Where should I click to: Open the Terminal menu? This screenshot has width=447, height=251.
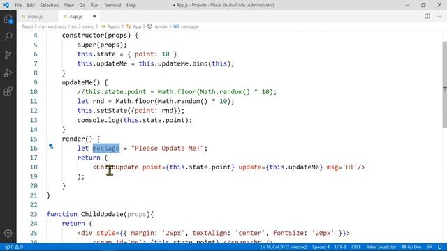(x=112, y=5)
